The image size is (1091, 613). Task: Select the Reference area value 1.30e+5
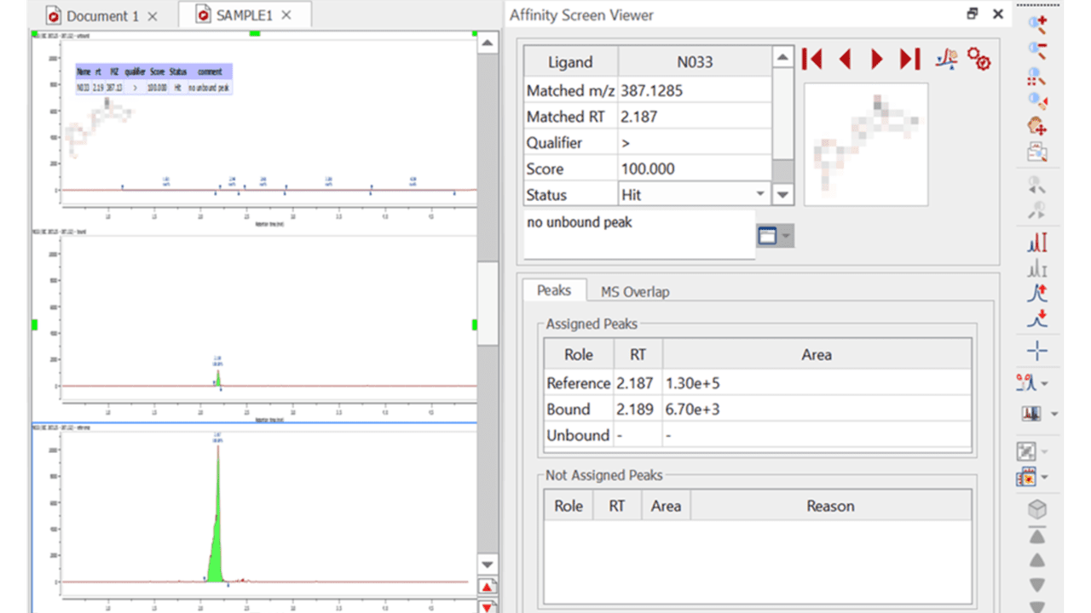point(693,383)
